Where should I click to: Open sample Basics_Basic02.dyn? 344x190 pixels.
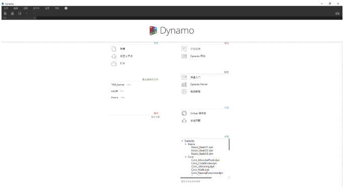click(202, 151)
